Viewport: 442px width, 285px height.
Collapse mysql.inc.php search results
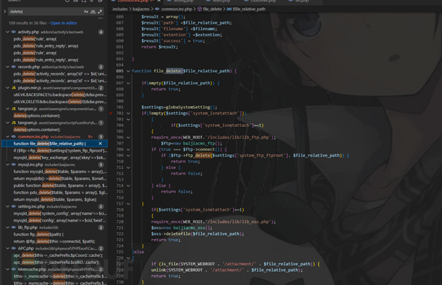(x=8, y=165)
